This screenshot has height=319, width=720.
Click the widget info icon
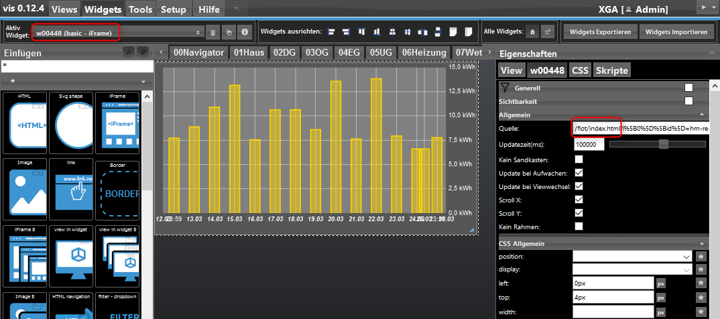click(x=245, y=31)
